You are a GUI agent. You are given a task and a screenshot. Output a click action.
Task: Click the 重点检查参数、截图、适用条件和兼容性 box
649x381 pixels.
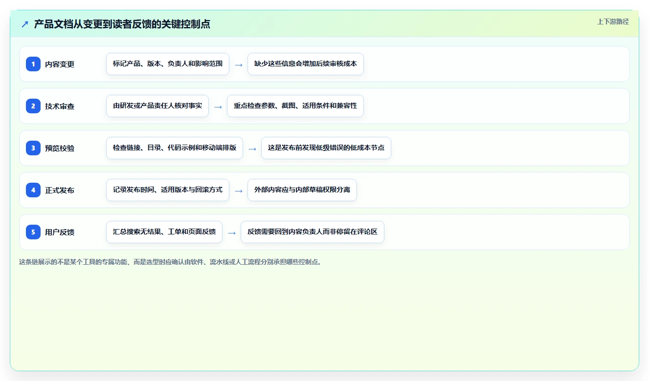click(x=295, y=106)
